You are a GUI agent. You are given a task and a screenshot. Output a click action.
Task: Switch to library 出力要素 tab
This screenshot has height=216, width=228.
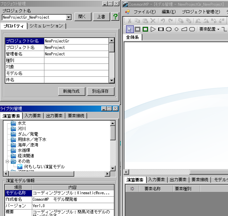click(x=55, y=116)
